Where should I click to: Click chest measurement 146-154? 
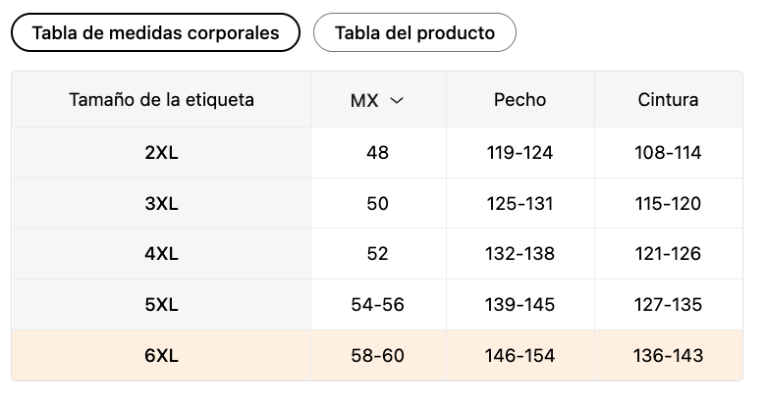(520, 356)
